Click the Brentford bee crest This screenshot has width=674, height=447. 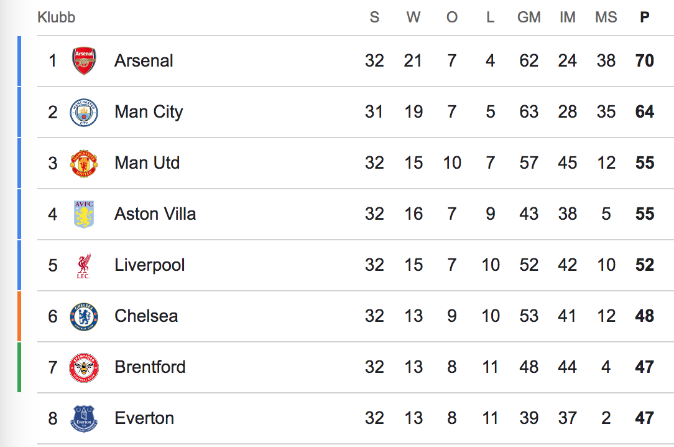84,367
